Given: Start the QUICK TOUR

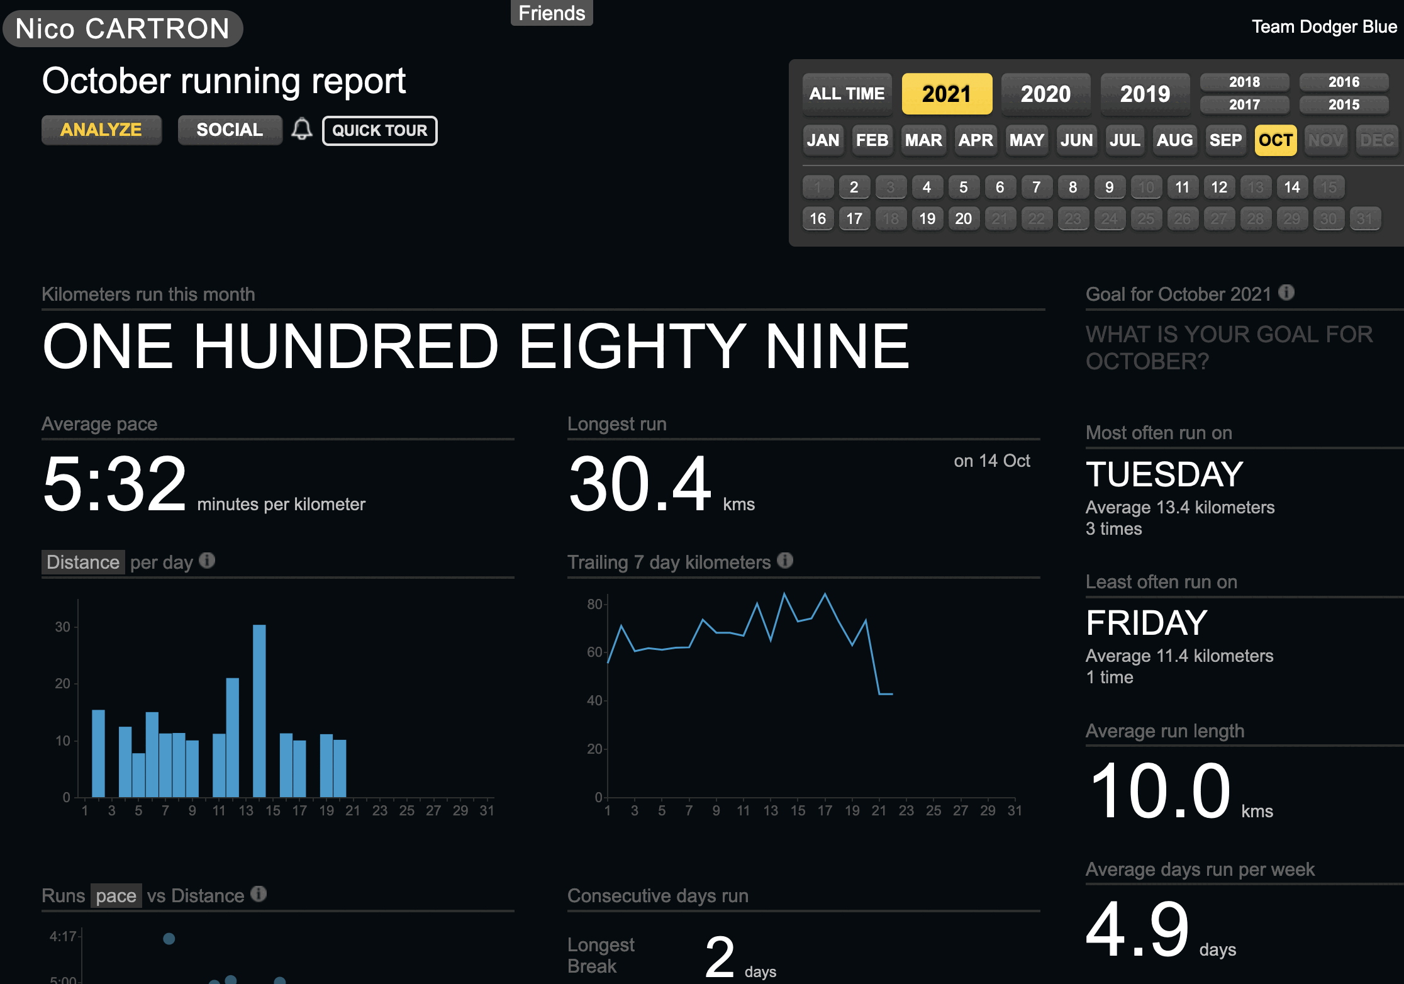Looking at the screenshot, I should (379, 131).
